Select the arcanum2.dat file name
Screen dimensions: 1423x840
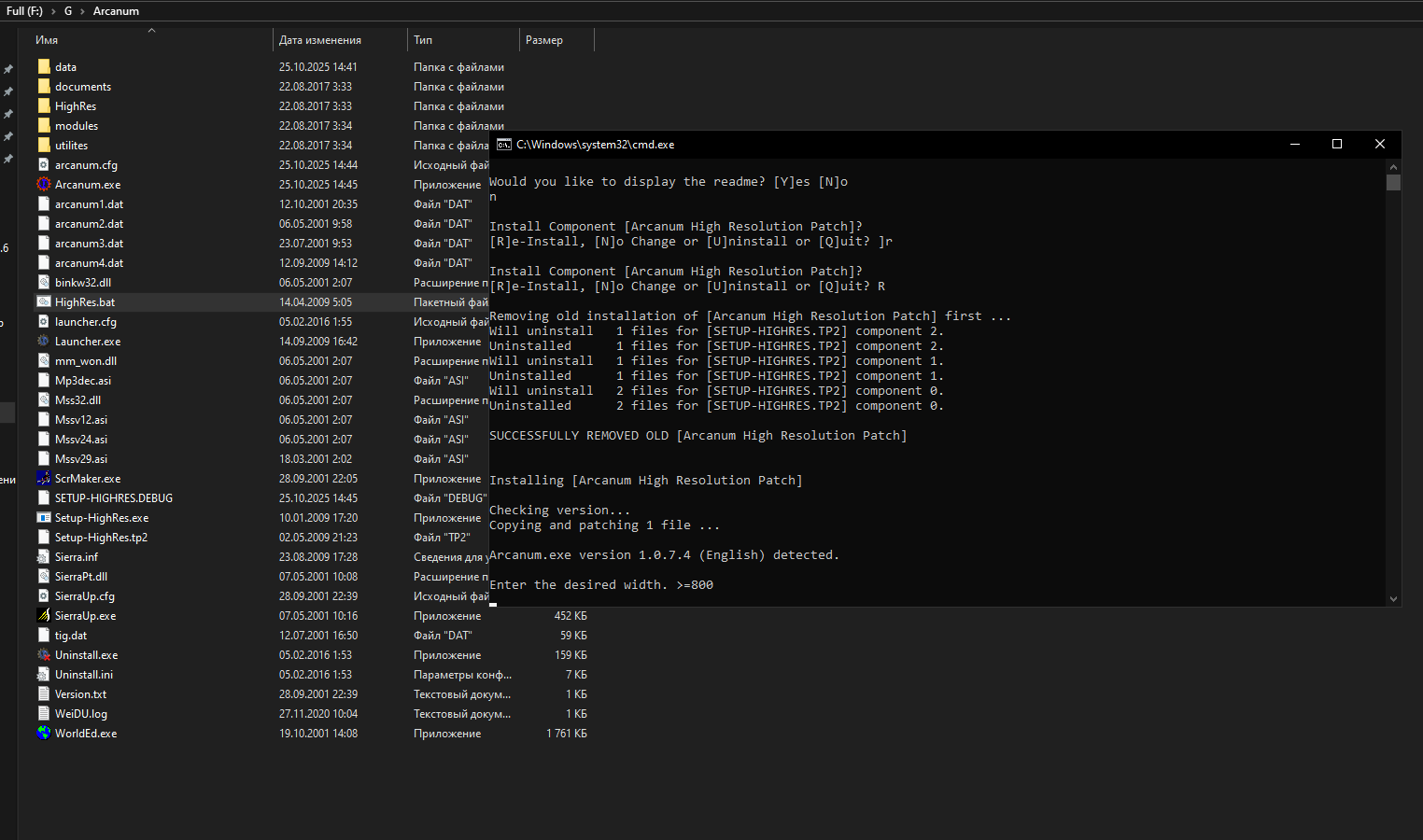[x=89, y=224]
